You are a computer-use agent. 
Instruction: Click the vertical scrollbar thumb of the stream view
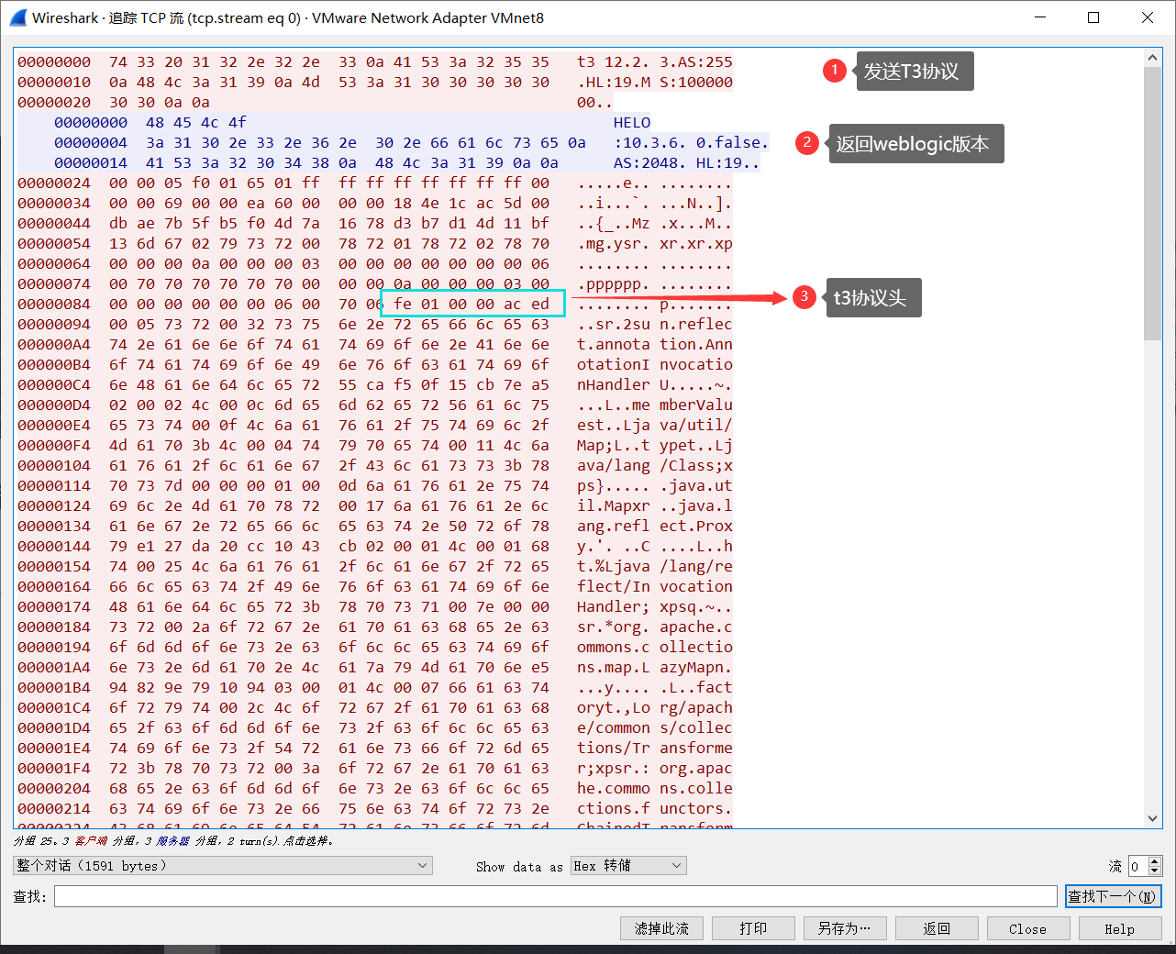[1153, 202]
